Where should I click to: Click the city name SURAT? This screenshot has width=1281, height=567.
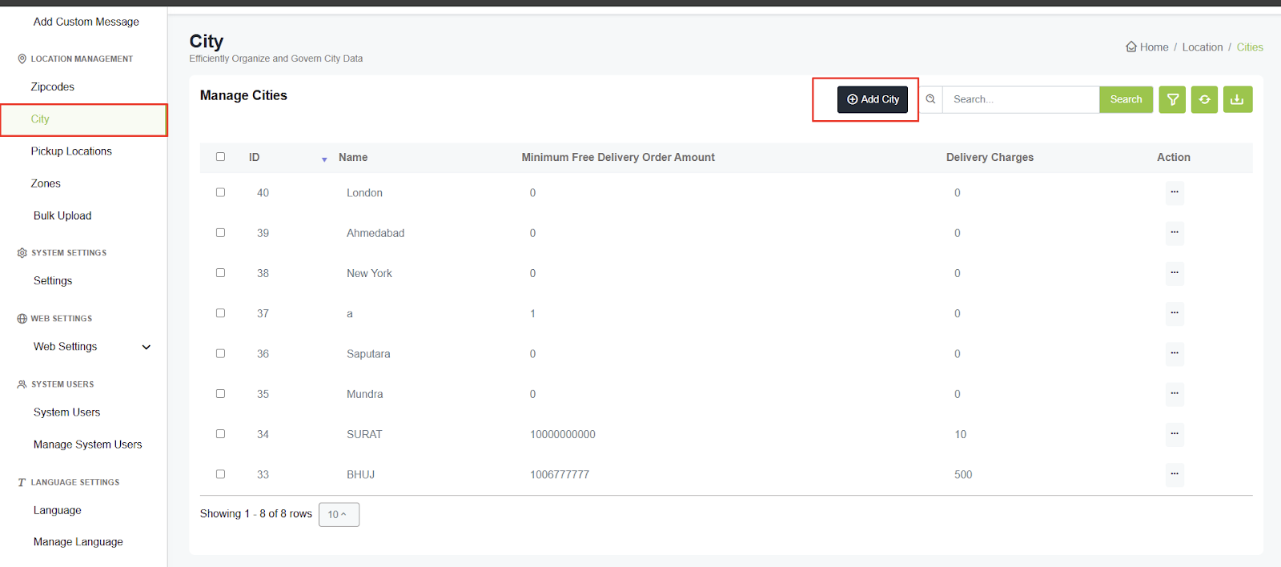click(x=364, y=434)
